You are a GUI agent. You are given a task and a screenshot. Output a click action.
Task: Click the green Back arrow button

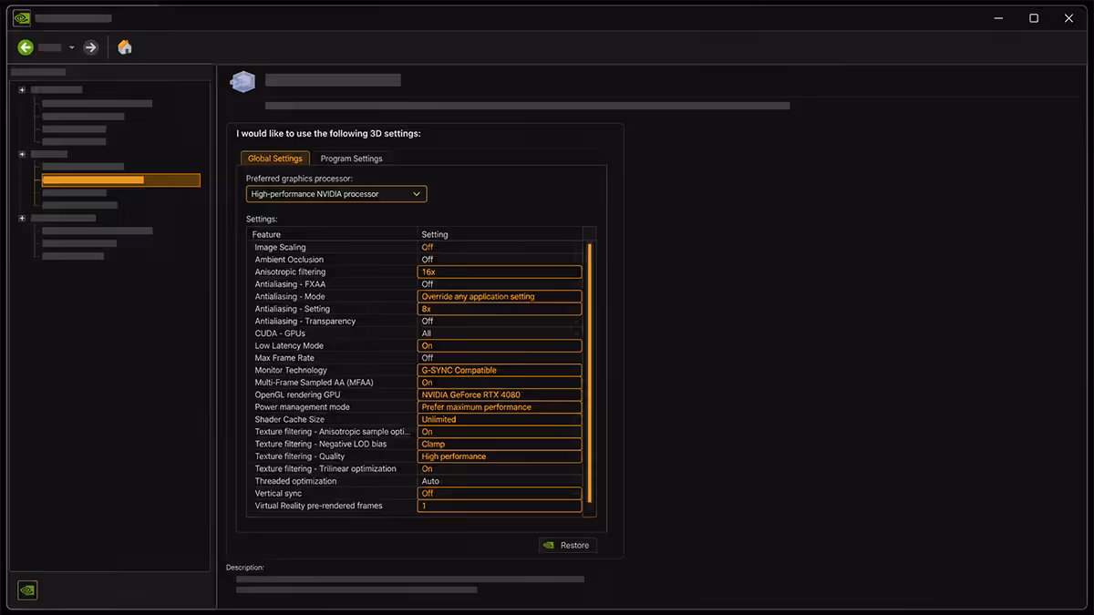[x=26, y=47]
